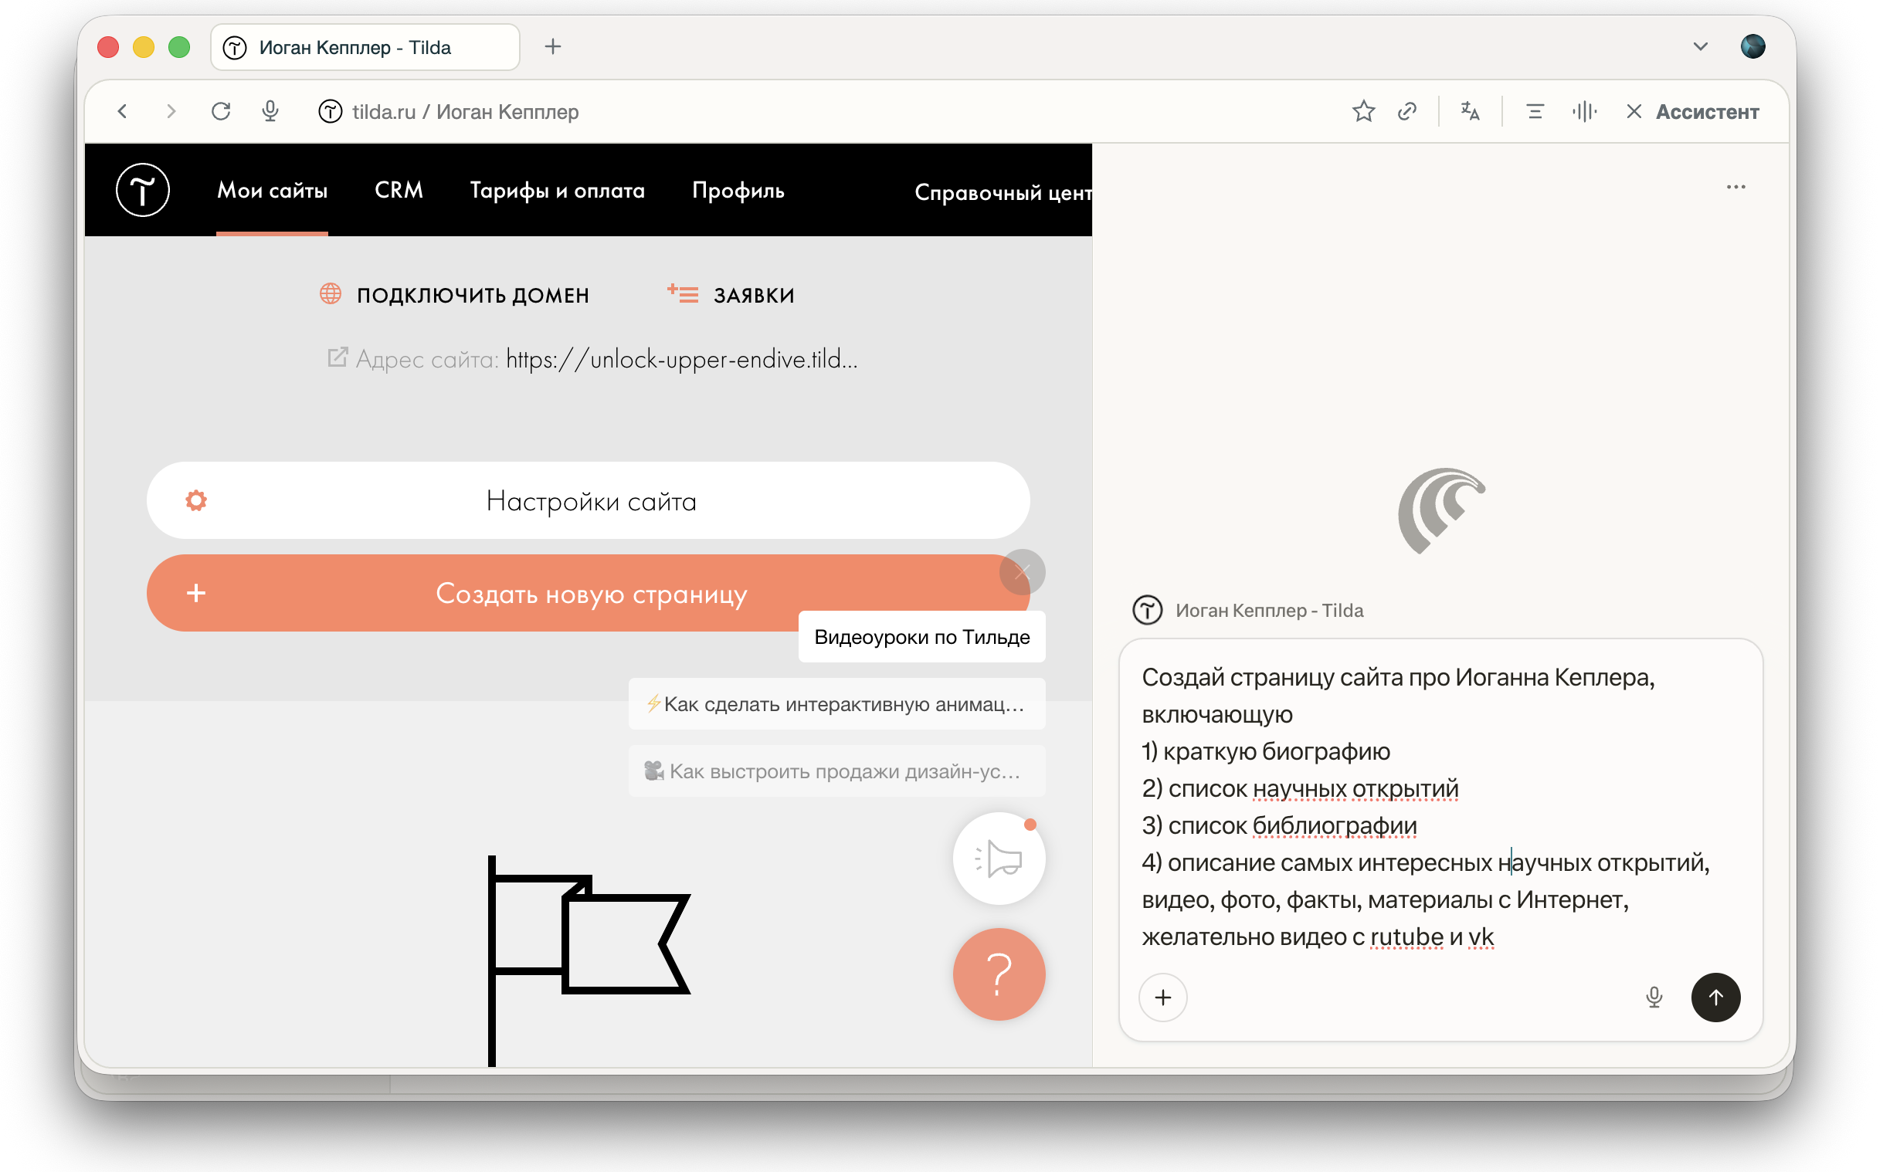Click the microphone icon in address bar

[271, 112]
